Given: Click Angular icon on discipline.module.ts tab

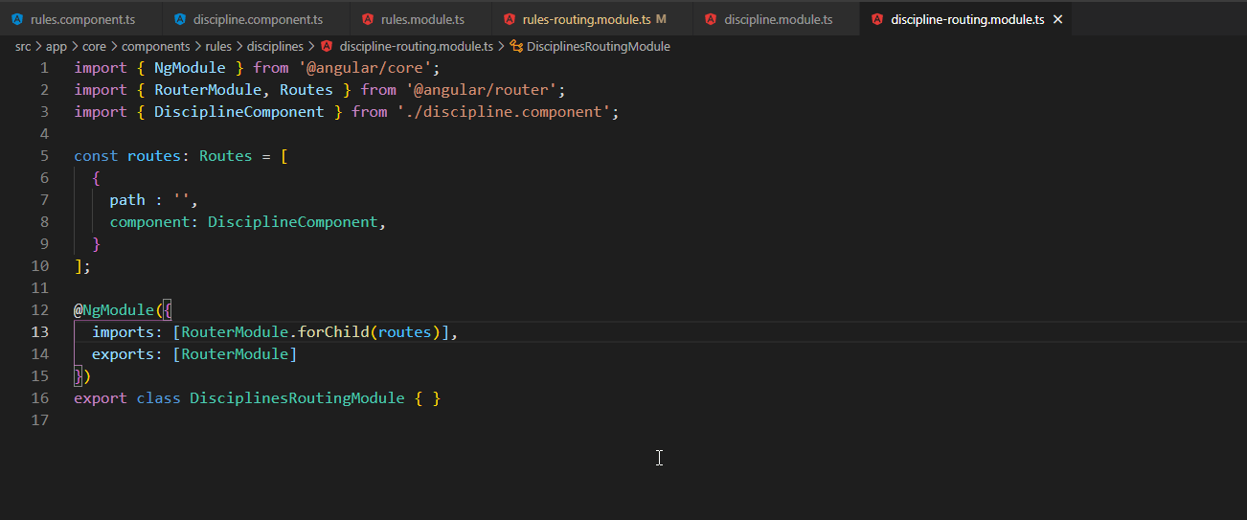Looking at the screenshot, I should pos(711,19).
